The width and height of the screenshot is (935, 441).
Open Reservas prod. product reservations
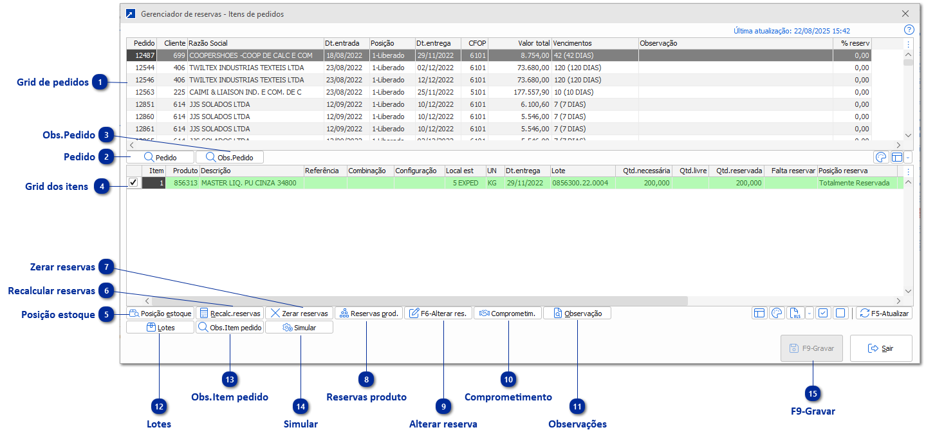click(369, 314)
